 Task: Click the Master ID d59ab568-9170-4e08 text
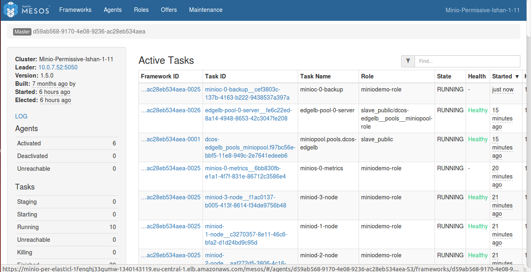[x=89, y=31]
